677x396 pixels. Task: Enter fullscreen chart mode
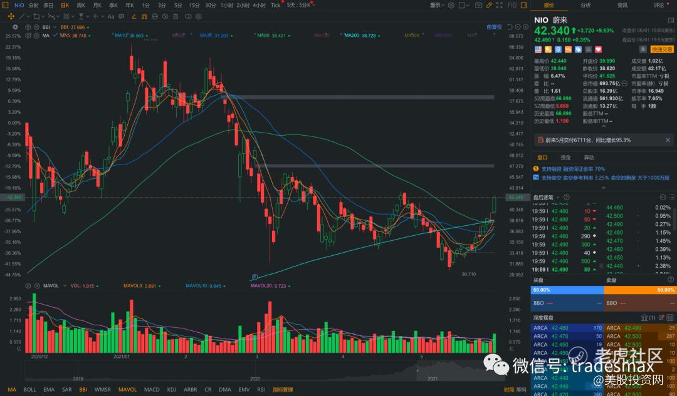[x=500, y=5]
